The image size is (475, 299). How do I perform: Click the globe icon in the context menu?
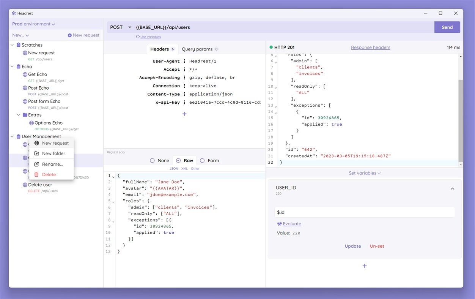[36, 143]
